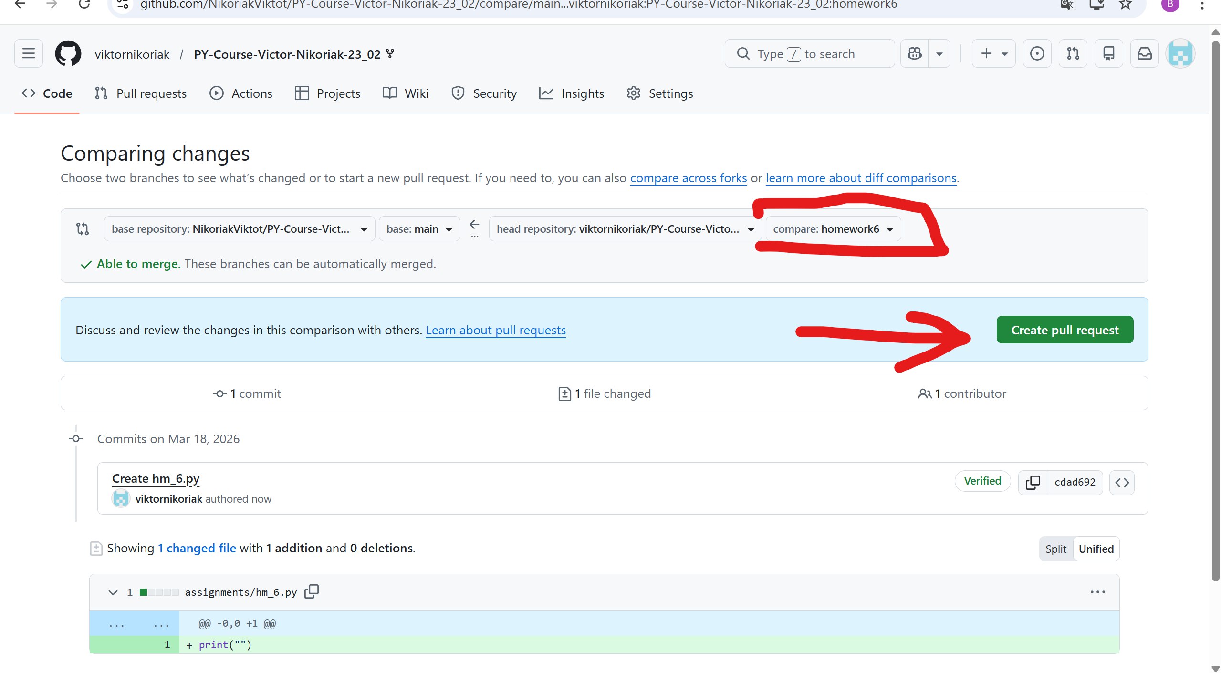Open the 1 changed file link
The width and height of the screenshot is (1221, 673).
197,548
